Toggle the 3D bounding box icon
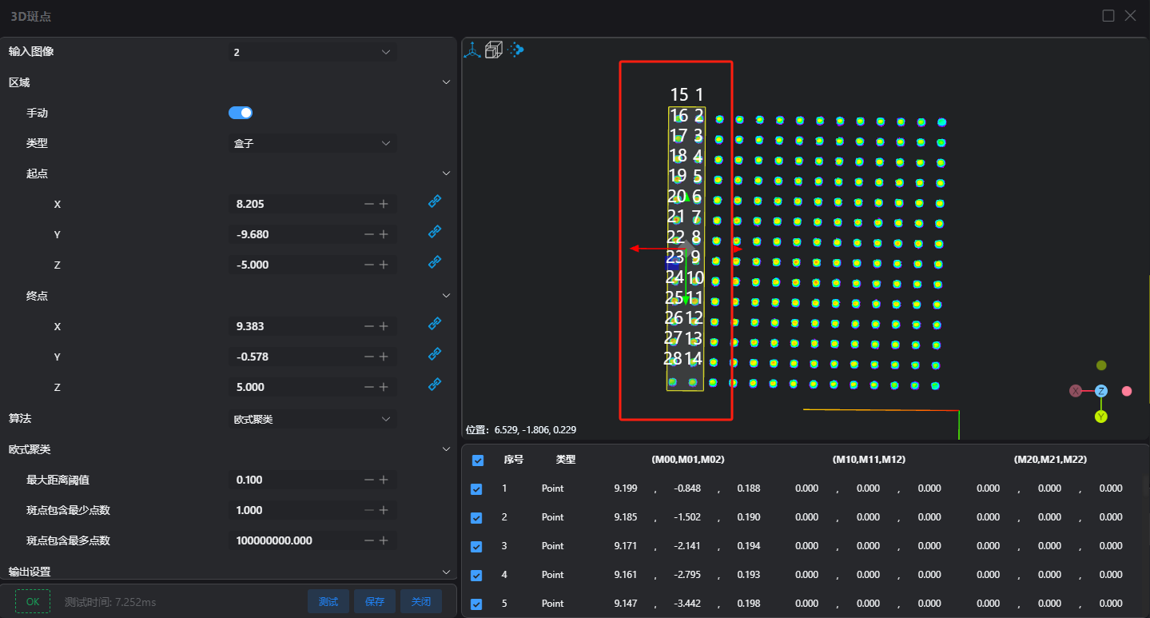 point(494,50)
